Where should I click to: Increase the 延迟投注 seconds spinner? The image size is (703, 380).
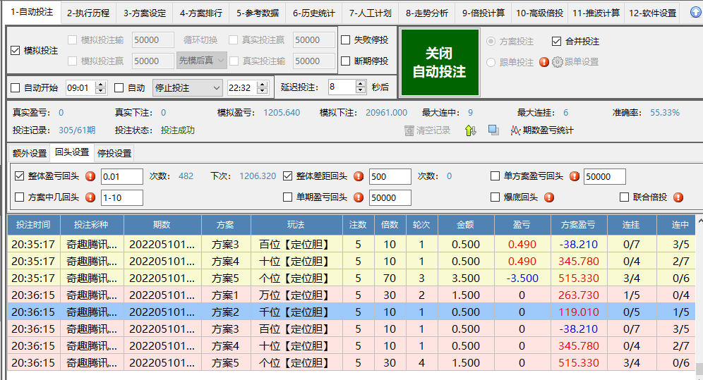[x=362, y=85]
